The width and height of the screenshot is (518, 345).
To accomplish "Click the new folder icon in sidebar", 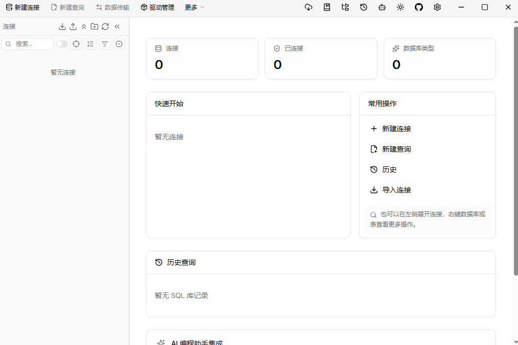I will 95,27.
